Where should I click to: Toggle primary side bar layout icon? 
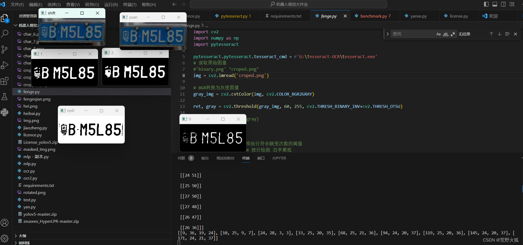[486, 4]
